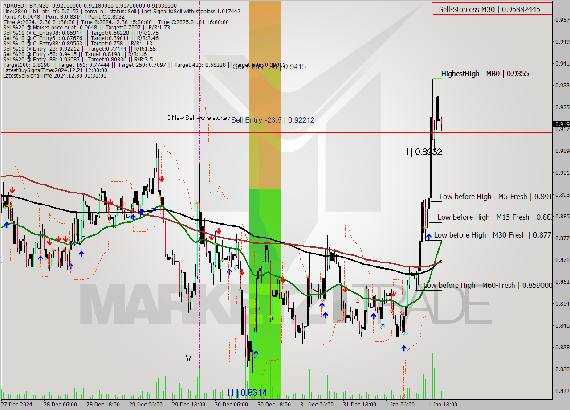Click the 31 Dec 18:00 time label
This screenshot has width=570, height=410.
[359, 405]
